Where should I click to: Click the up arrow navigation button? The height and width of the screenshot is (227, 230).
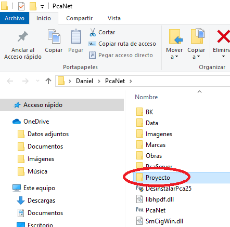point(48,81)
